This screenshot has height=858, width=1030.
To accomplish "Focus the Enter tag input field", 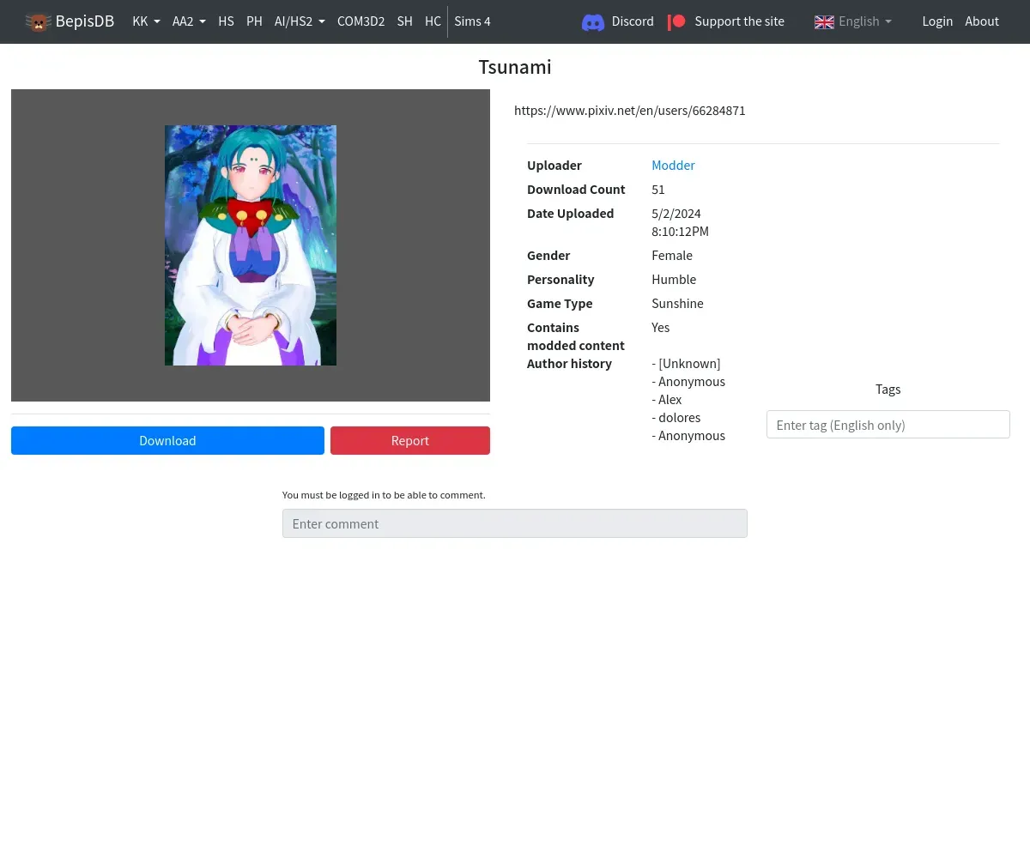I will pos(888,425).
